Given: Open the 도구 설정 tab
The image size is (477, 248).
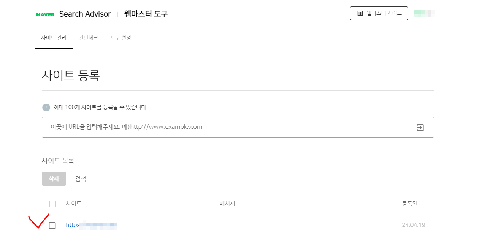Looking at the screenshot, I should tap(120, 38).
